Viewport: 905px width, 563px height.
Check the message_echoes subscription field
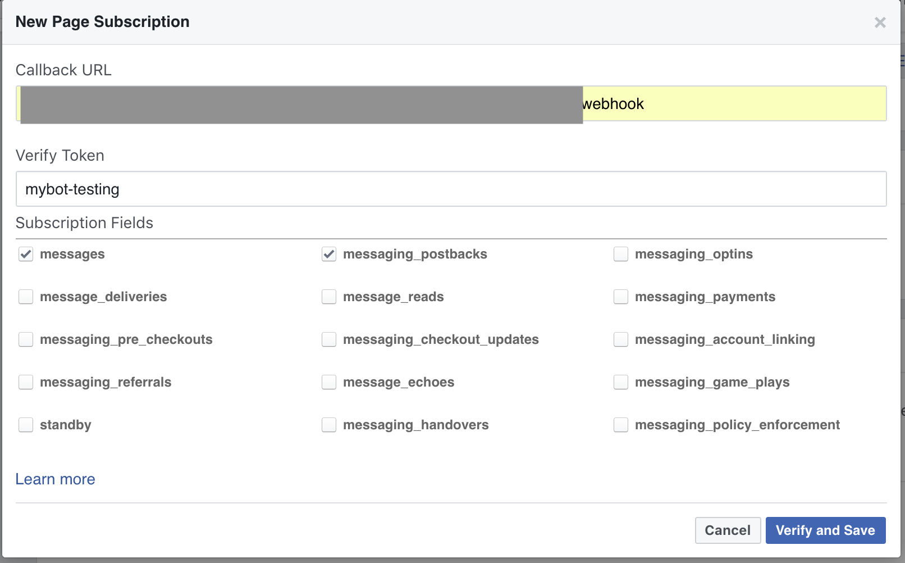[328, 382]
